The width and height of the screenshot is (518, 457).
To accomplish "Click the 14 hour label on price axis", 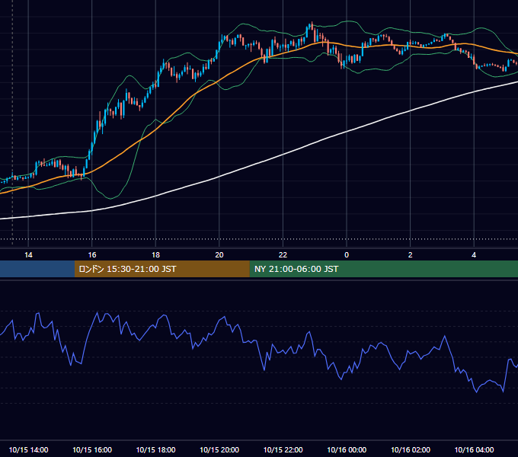I will 28,255.
